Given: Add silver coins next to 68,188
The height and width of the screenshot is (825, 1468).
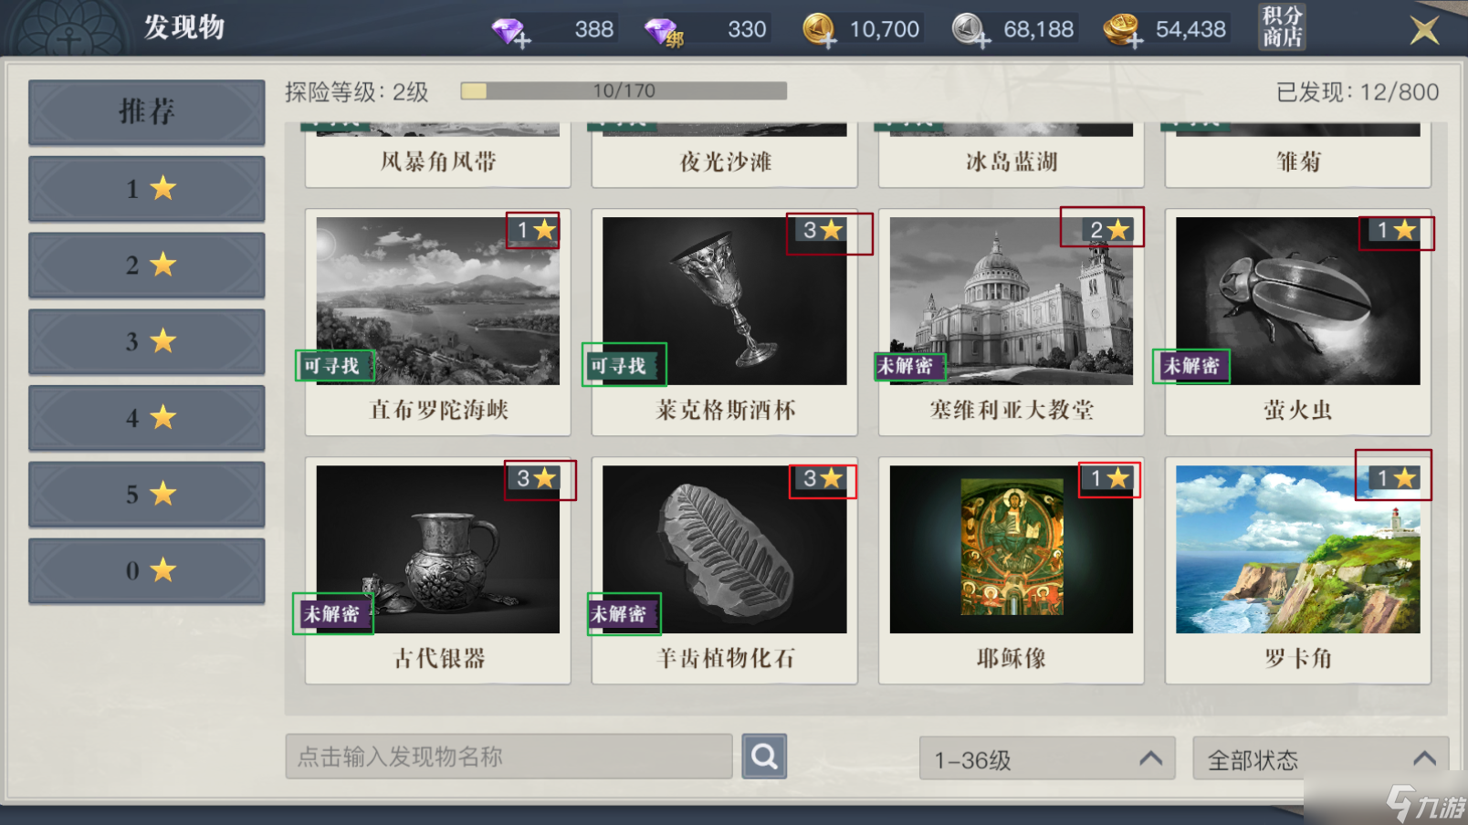Looking at the screenshot, I should [x=971, y=31].
